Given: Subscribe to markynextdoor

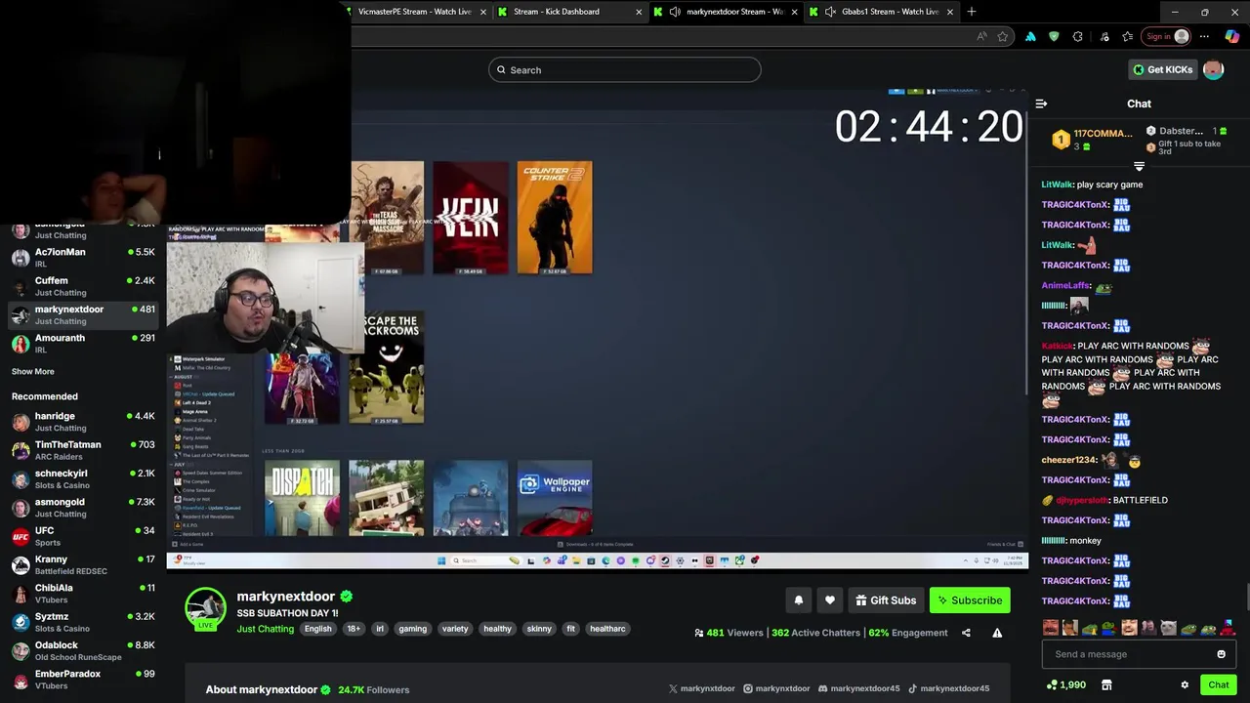Looking at the screenshot, I should point(970,600).
